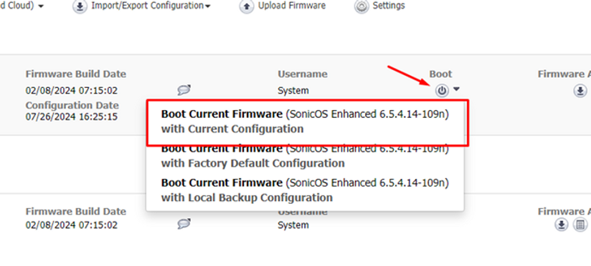Click the download firmware icon in the first row
Viewport: 591px width, 266px height.
click(580, 91)
